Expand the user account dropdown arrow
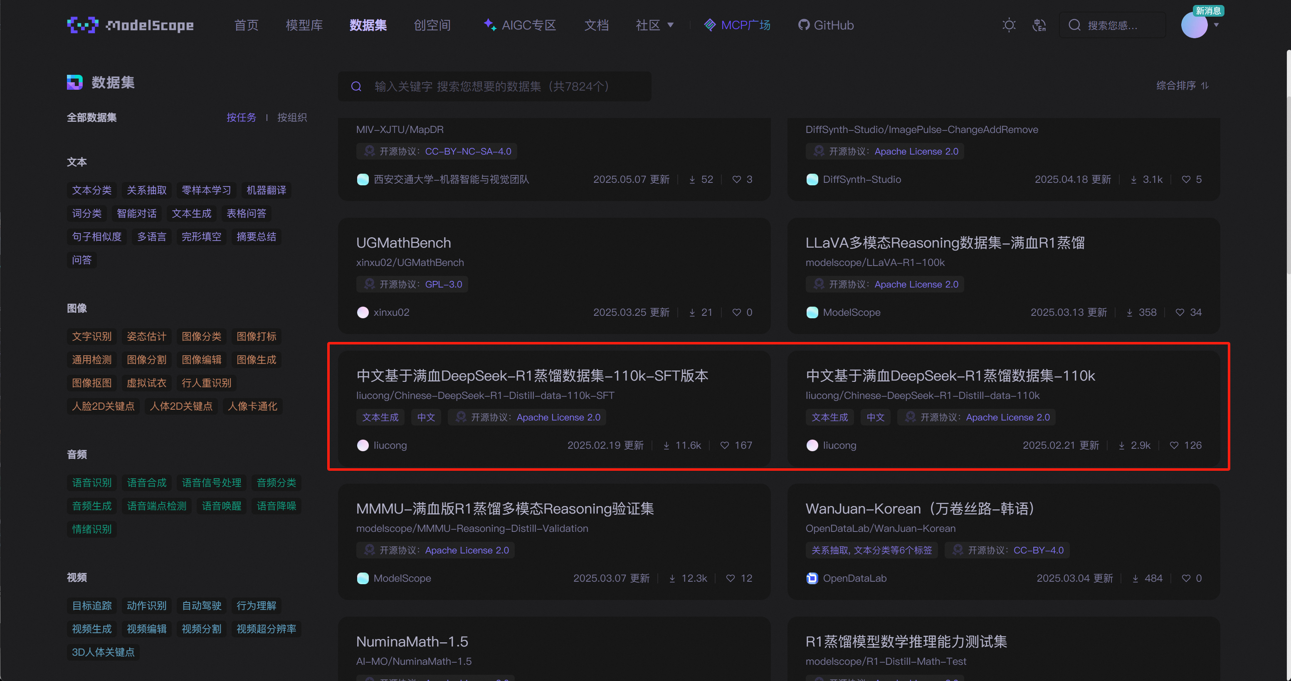 (x=1216, y=25)
